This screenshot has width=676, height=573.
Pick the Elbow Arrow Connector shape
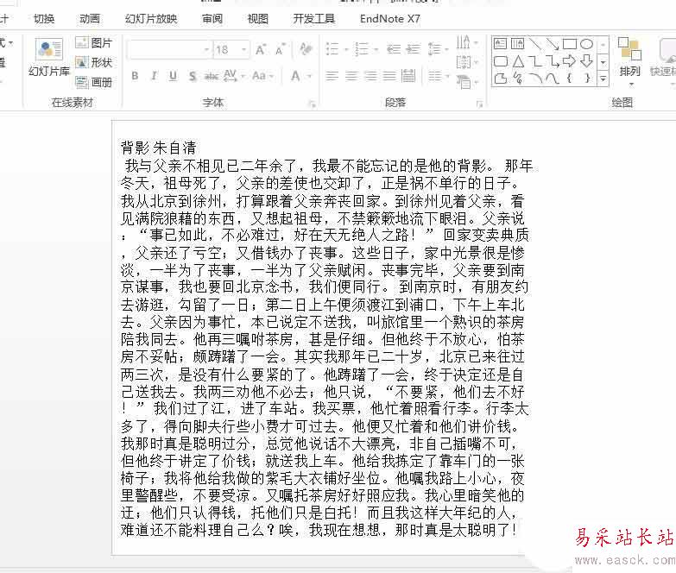(x=553, y=61)
